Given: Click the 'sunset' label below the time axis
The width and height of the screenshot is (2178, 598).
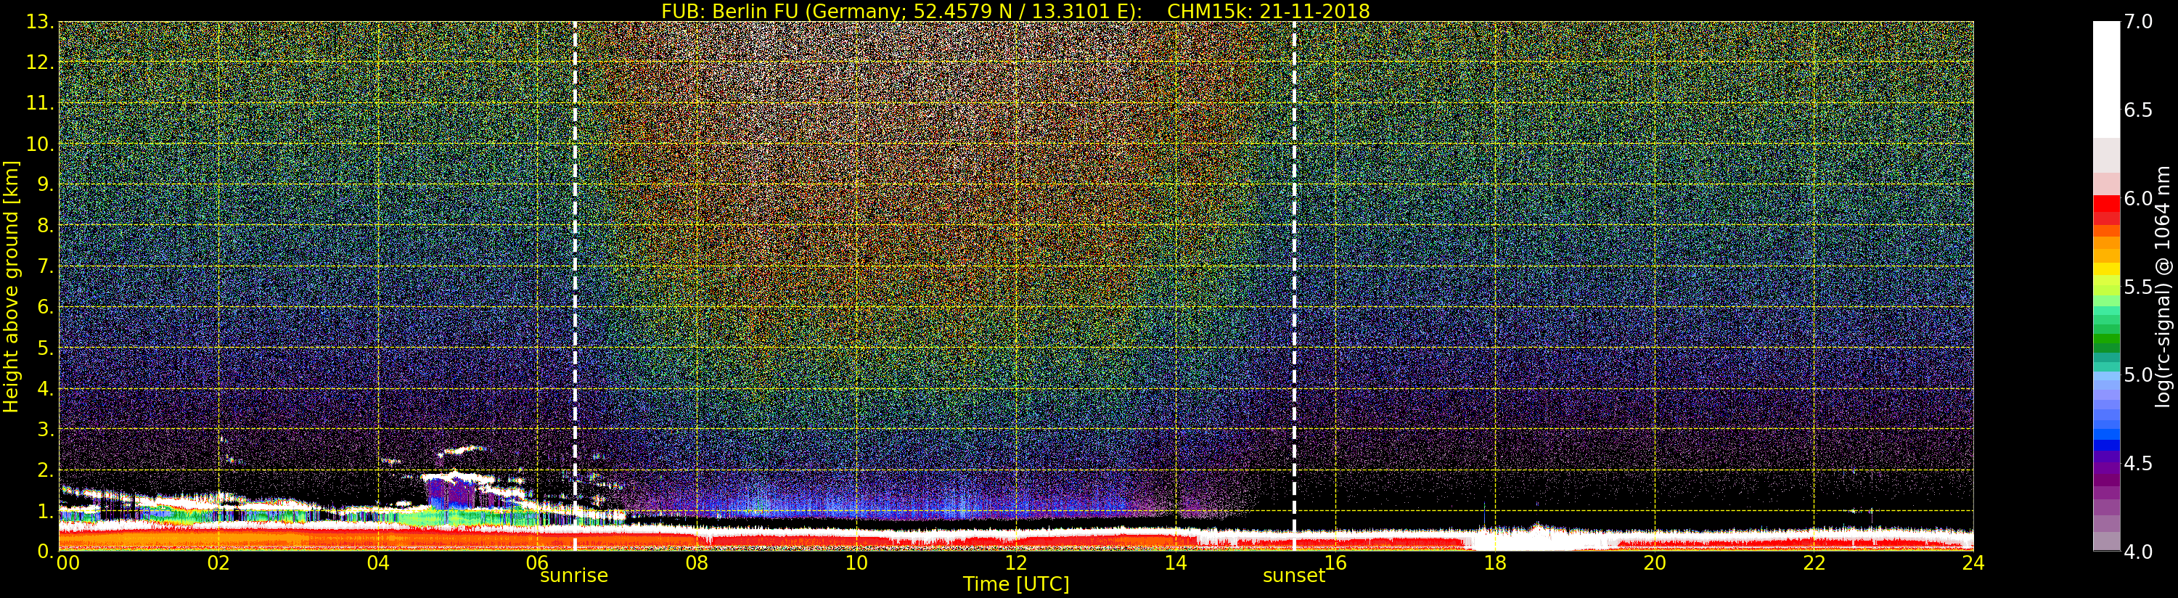Looking at the screenshot, I should point(1293,576).
